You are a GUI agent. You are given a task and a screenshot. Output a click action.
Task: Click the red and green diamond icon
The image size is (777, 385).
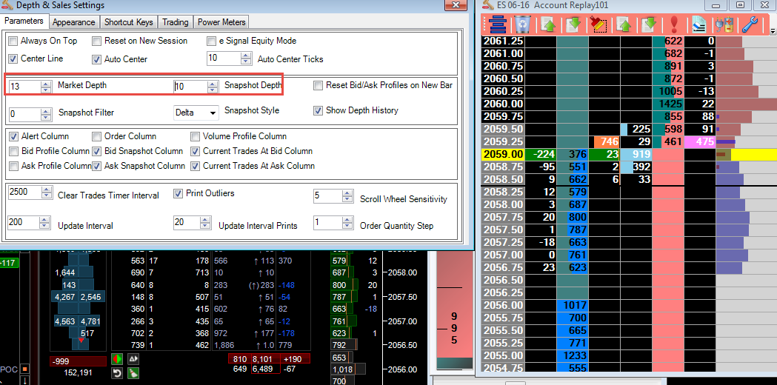click(118, 358)
